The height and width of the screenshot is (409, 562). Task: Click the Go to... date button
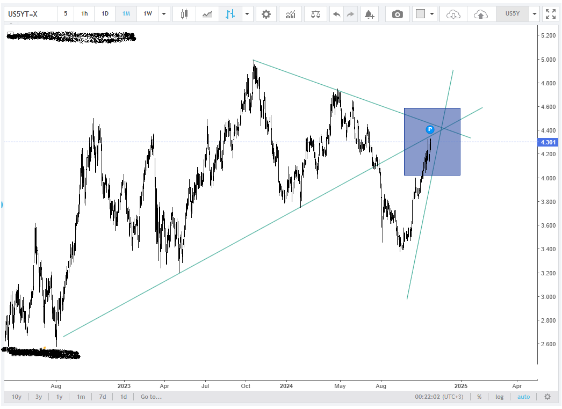(x=151, y=397)
